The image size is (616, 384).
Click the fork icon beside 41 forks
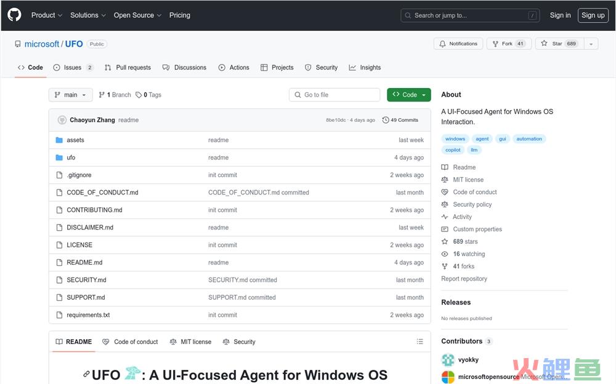tap(445, 266)
